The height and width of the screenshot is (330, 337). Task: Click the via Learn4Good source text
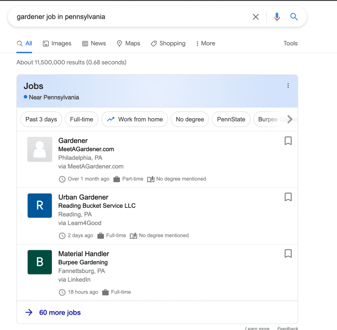point(80,223)
